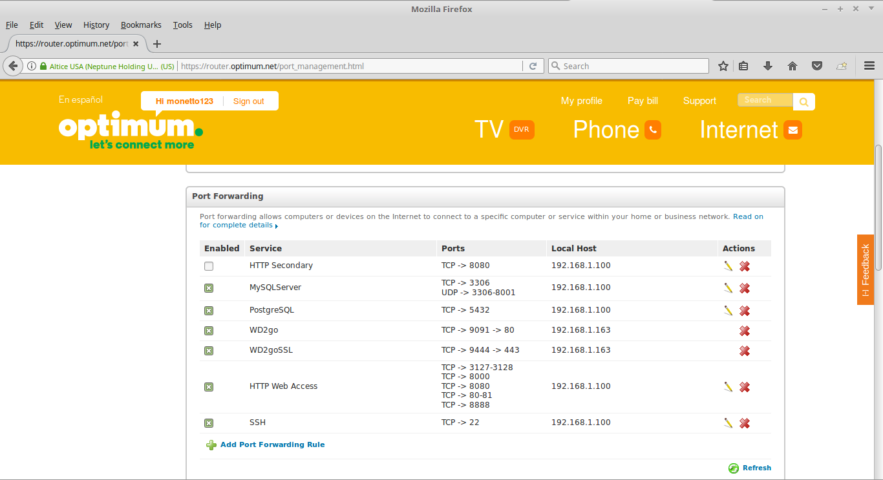Viewport: 883px width, 480px height.
Task: Open the Help menu
Action: click(x=213, y=25)
